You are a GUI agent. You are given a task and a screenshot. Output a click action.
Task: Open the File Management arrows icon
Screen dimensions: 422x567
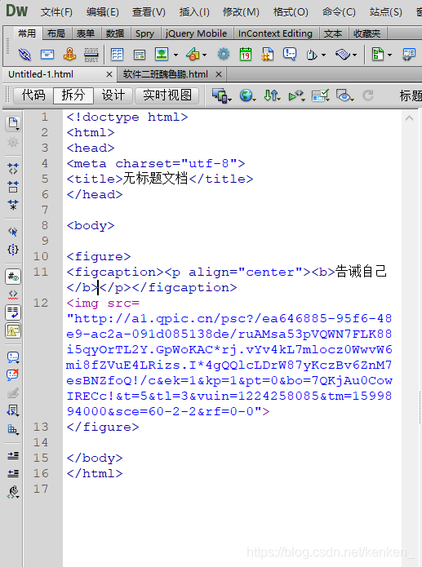(x=271, y=95)
